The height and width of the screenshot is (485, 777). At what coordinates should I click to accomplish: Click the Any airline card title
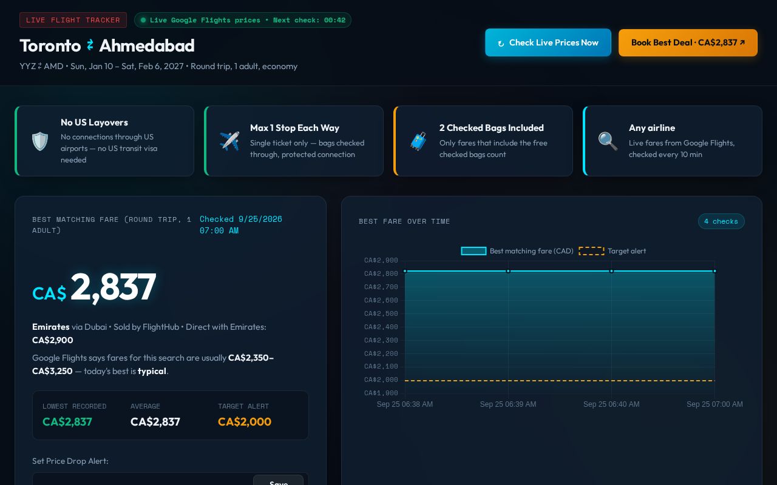click(x=652, y=128)
